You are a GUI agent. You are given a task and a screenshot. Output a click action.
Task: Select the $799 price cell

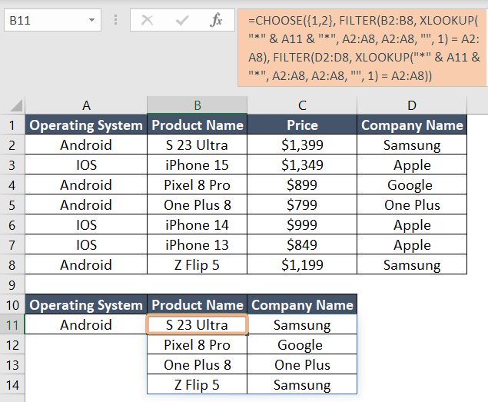302,205
